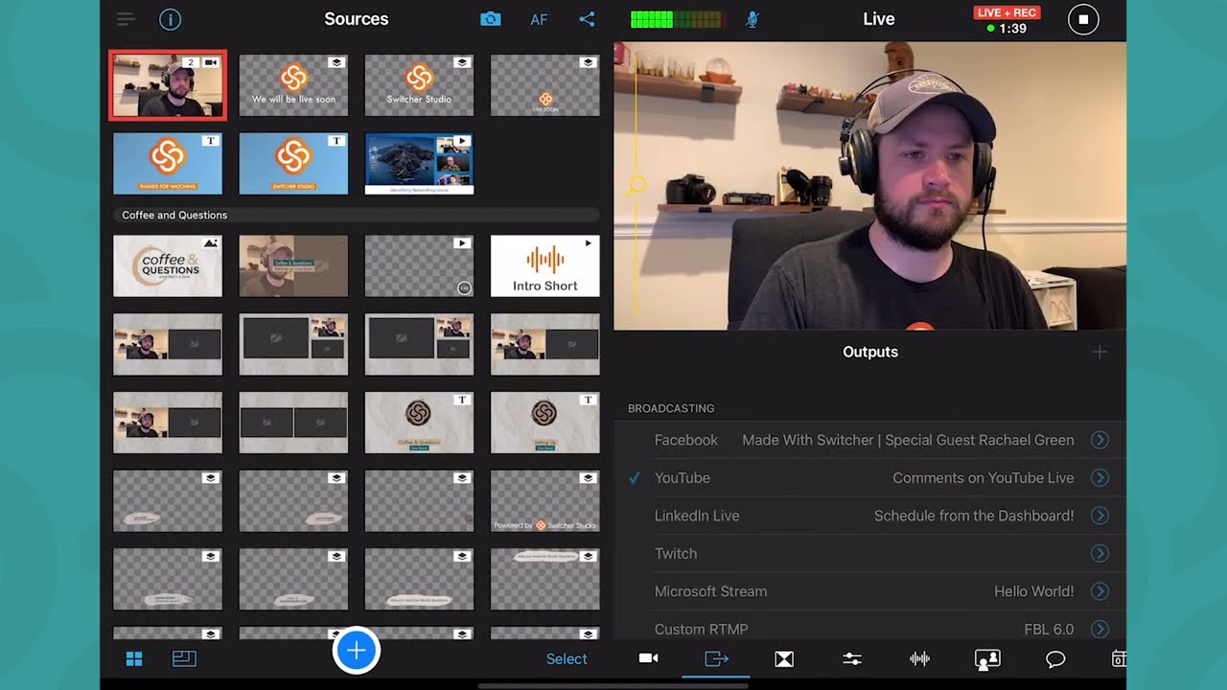1227x690 pixels.
Task: Select the Custom RTMP output row
Action: click(869, 628)
